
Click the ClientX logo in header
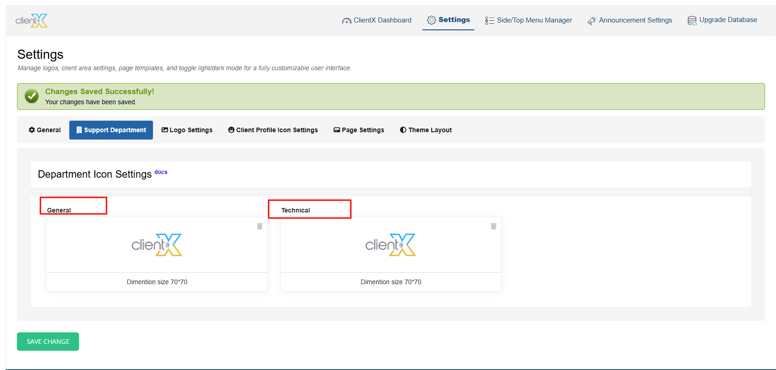[x=31, y=21]
